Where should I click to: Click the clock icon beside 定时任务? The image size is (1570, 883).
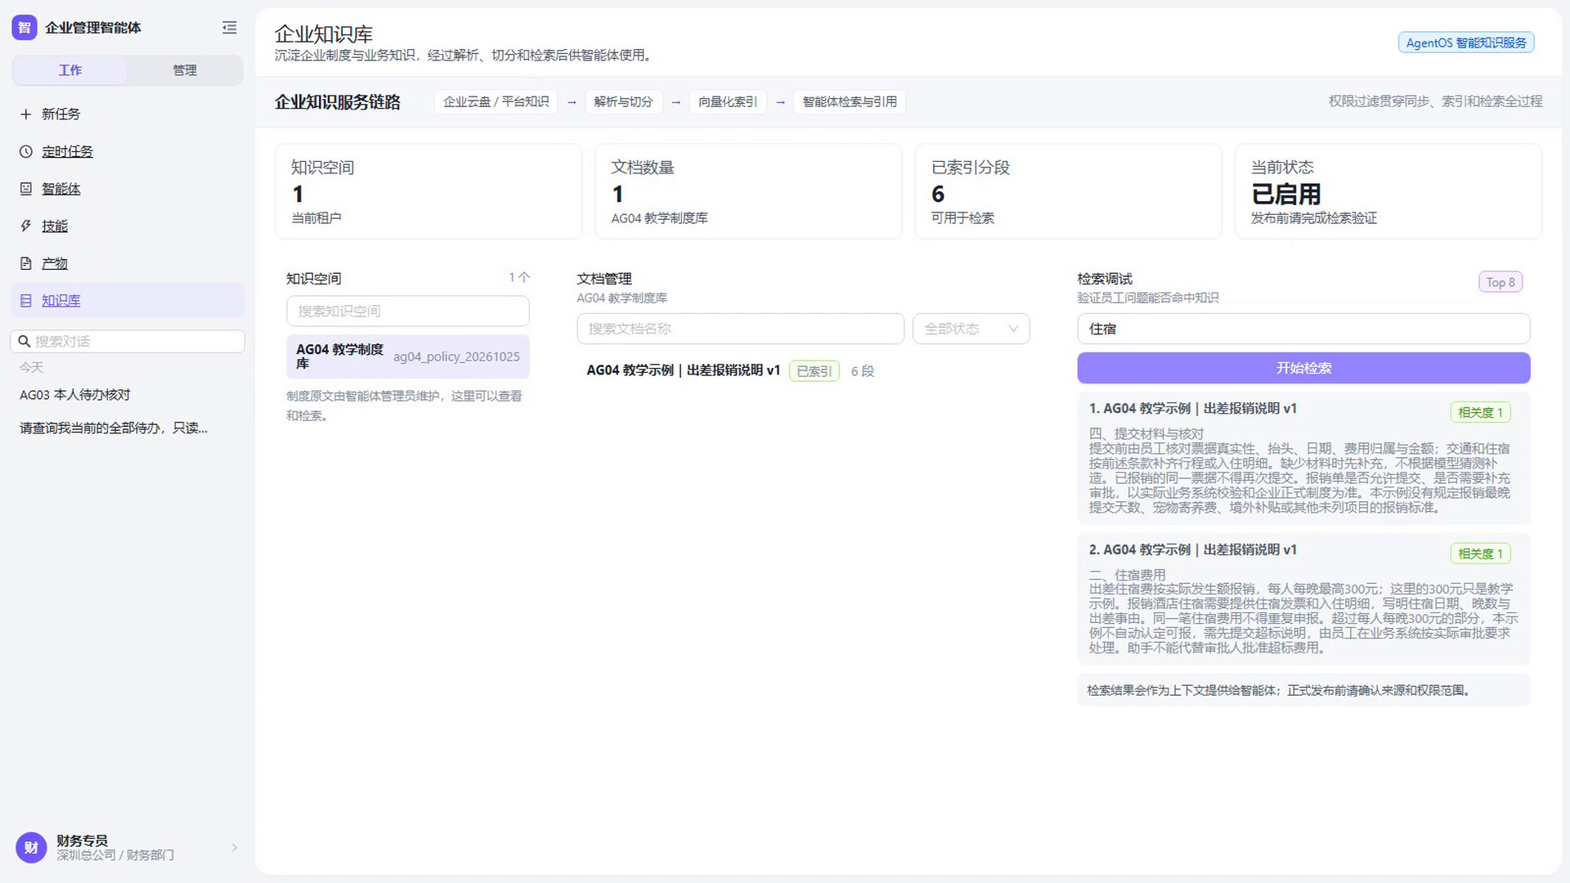(26, 152)
